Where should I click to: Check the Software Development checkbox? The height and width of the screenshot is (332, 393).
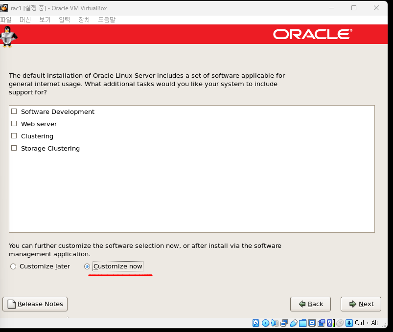[x=14, y=111]
